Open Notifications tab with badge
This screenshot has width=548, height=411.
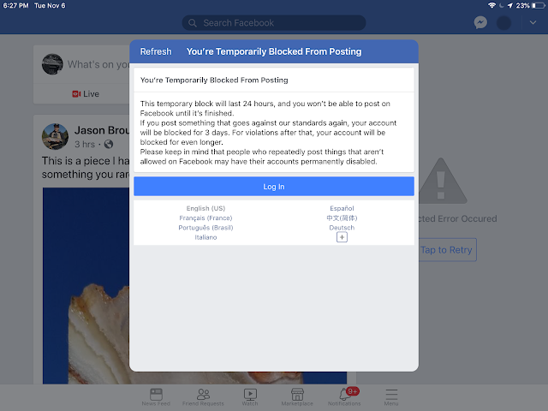click(x=344, y=397)
